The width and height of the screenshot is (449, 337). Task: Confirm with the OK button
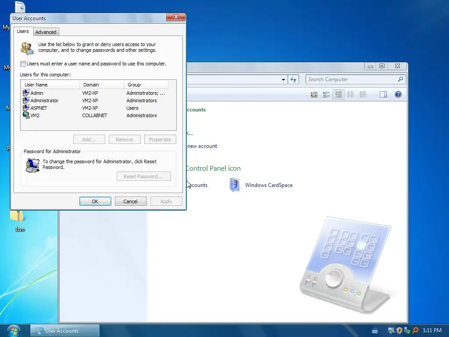click(x=95, y=201)
